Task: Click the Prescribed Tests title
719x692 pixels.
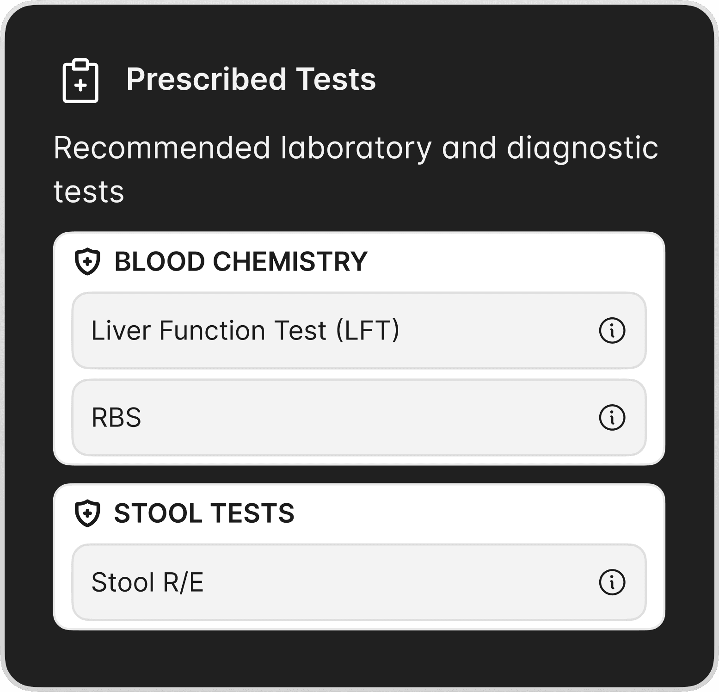Action: (251, 79)
